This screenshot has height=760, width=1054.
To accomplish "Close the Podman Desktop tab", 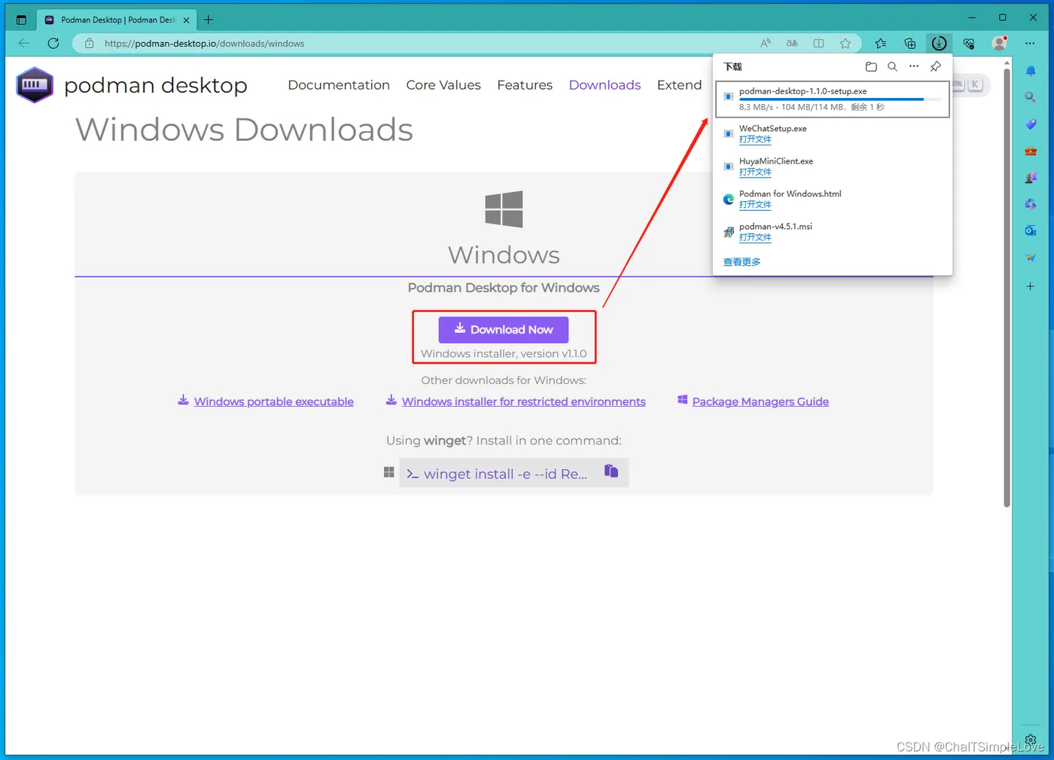I will [x=187, y=20].
